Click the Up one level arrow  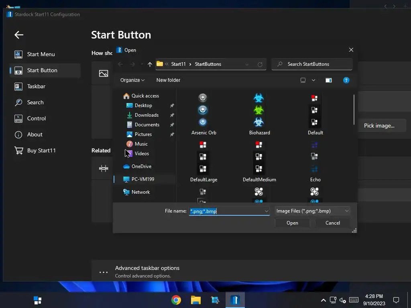pyautogui.click(x=150, y=65)
